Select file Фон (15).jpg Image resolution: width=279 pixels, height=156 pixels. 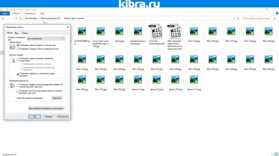pyautogui.click(x=194, y=33)
